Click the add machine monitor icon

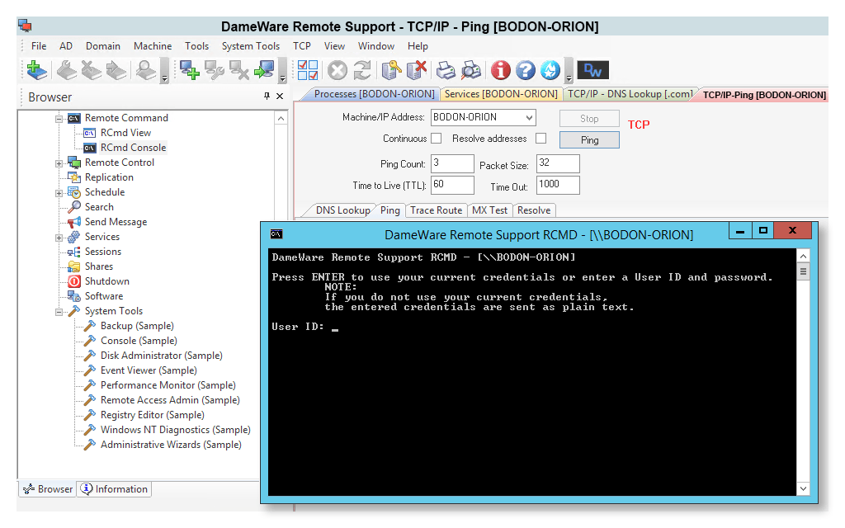[x=191, y=70]
